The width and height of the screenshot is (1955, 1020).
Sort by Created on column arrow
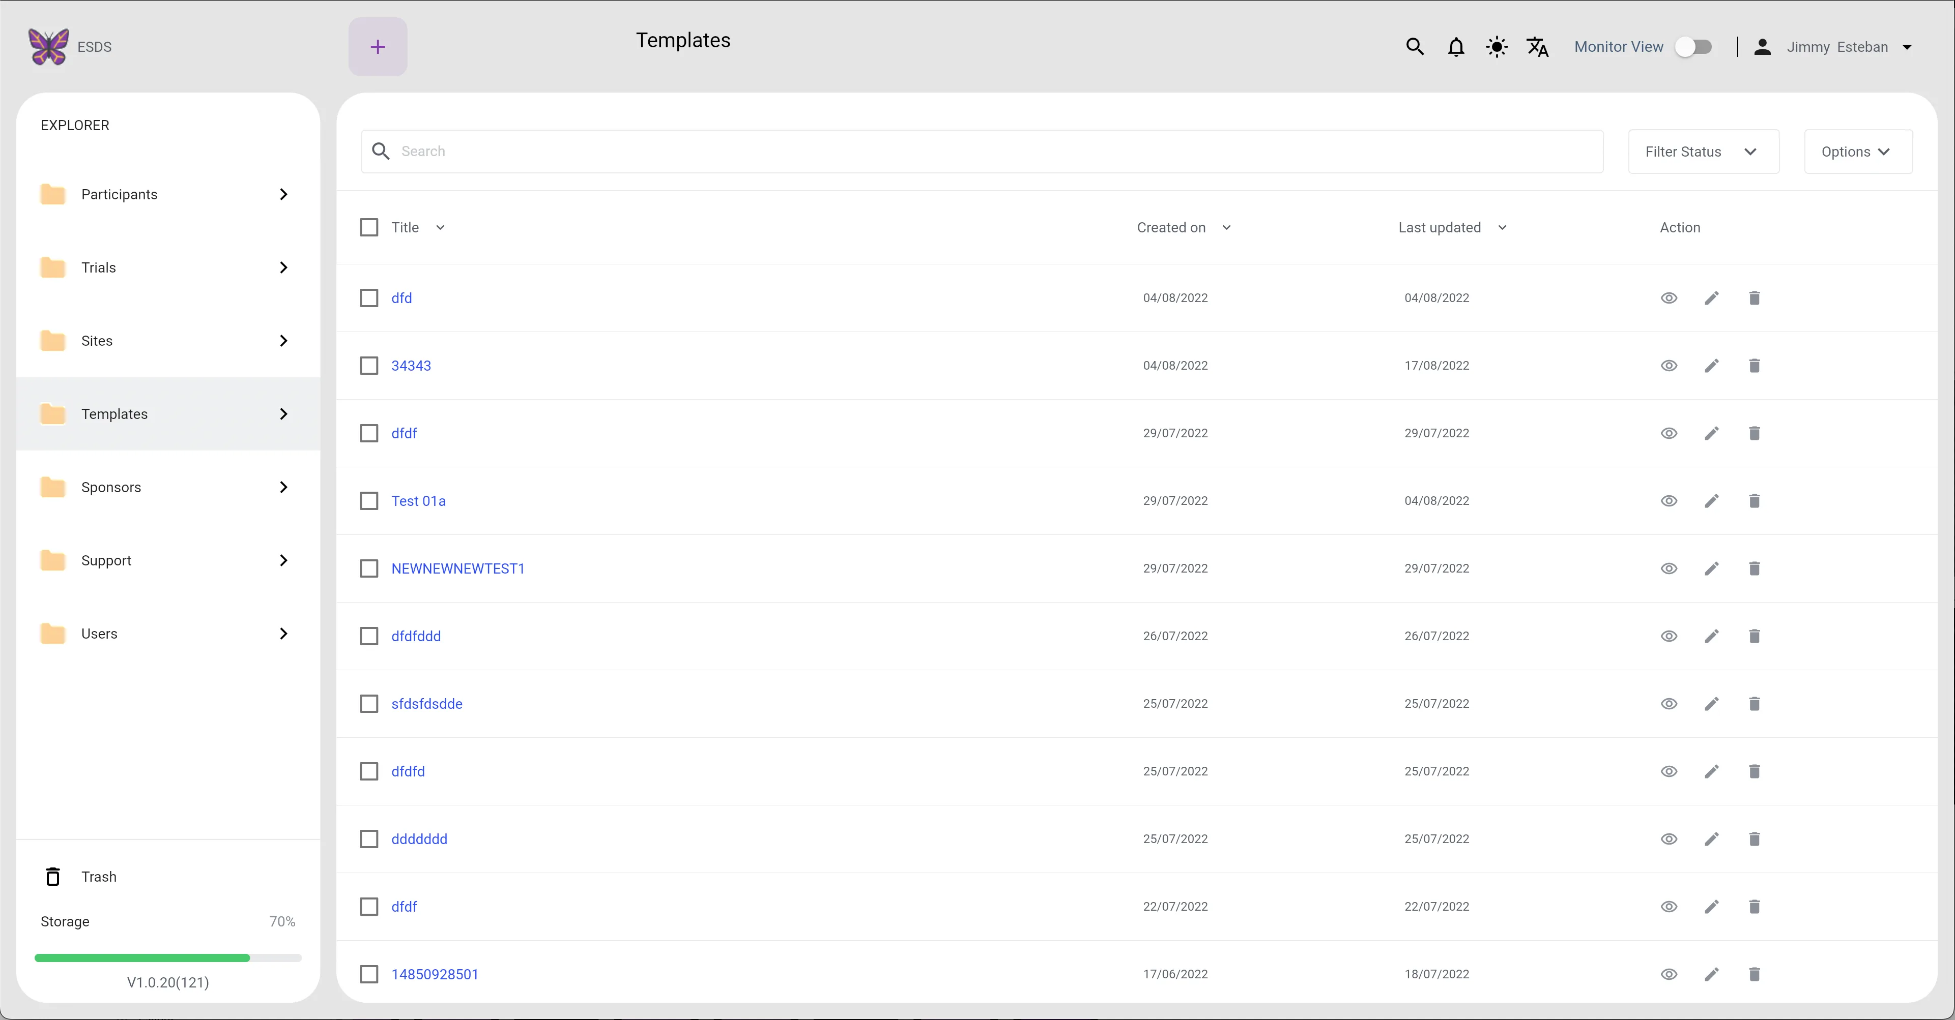click(x=1226, y=227)
